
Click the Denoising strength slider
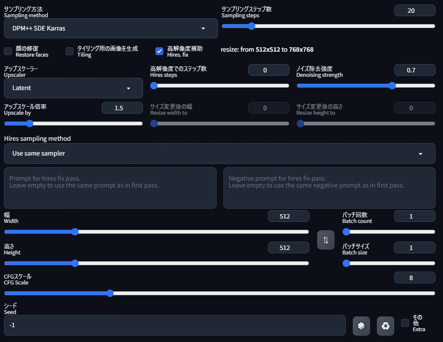pyautogui.click(x=366, y=86)
